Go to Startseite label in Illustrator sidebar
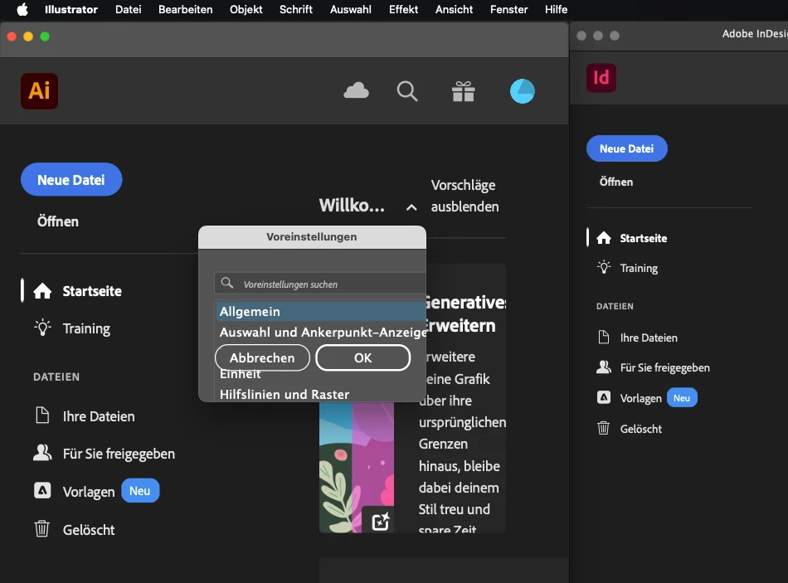 coord(92,291)
